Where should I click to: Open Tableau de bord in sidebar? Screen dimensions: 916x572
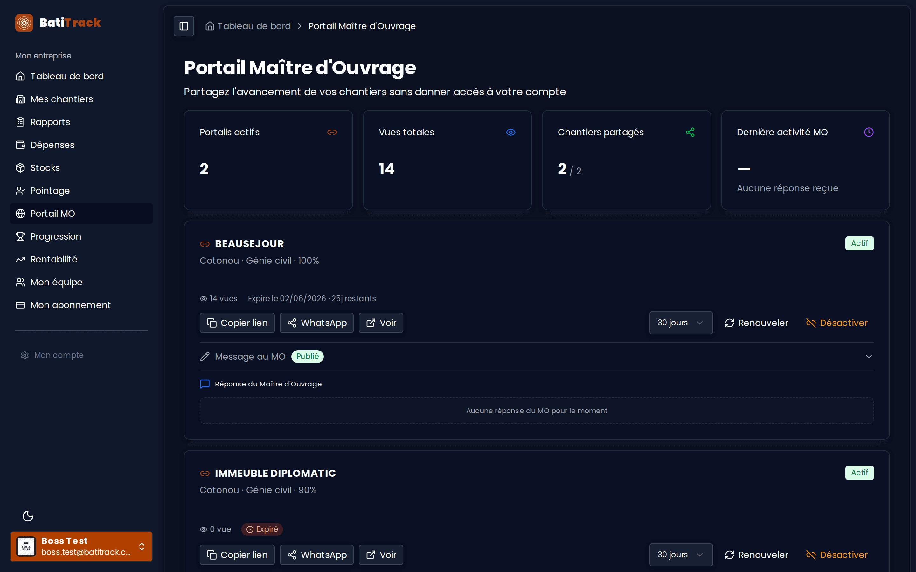81,76
